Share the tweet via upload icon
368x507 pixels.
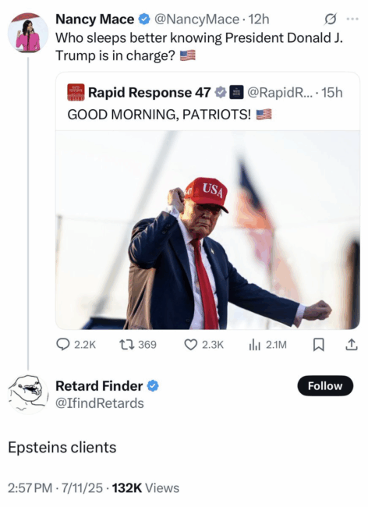pos(352,345)
